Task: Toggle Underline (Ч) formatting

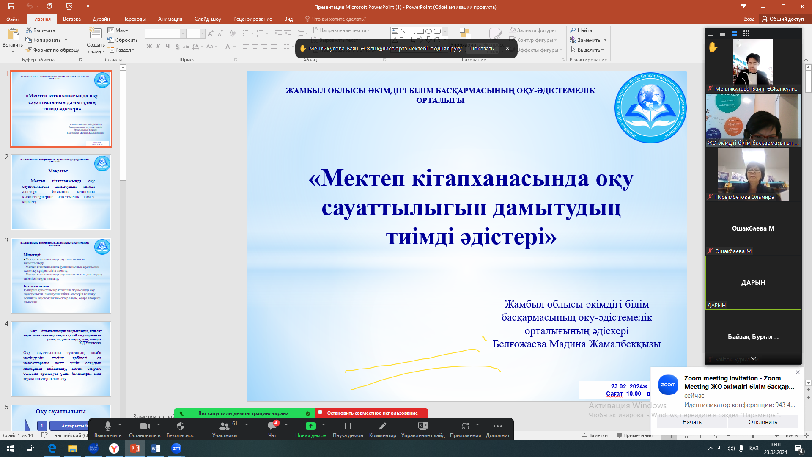Action: 168,47
